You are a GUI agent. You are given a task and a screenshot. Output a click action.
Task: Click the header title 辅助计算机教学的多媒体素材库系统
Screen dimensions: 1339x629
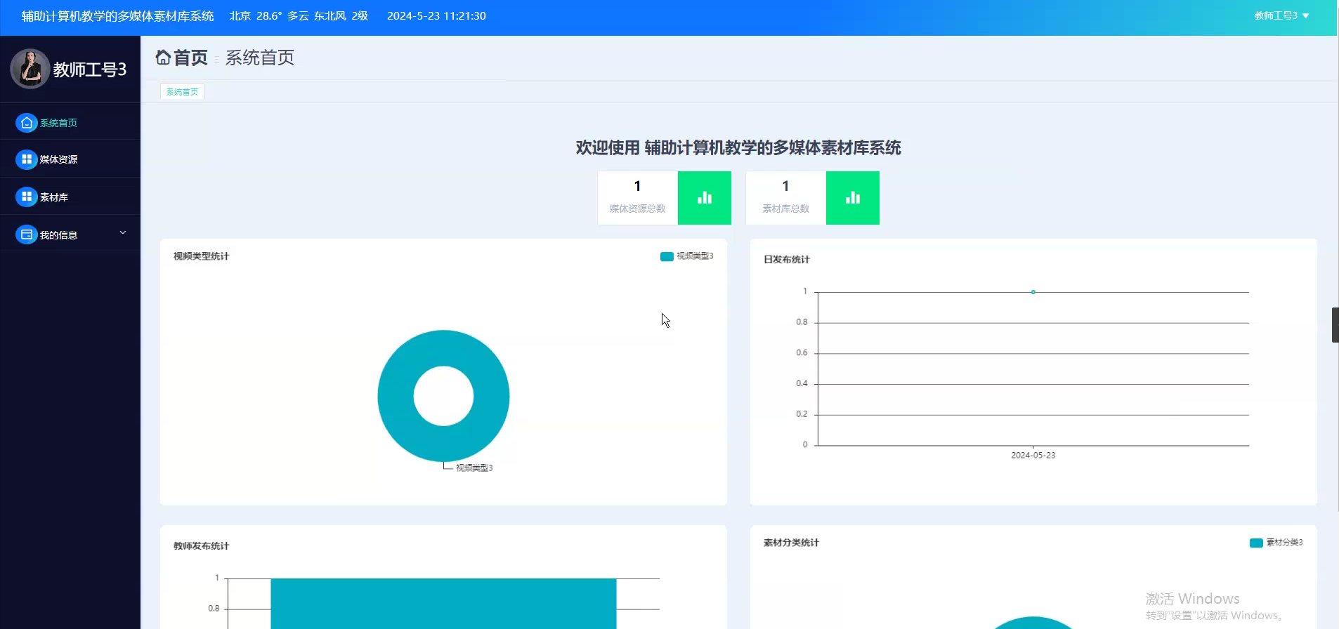click(117, 16)
